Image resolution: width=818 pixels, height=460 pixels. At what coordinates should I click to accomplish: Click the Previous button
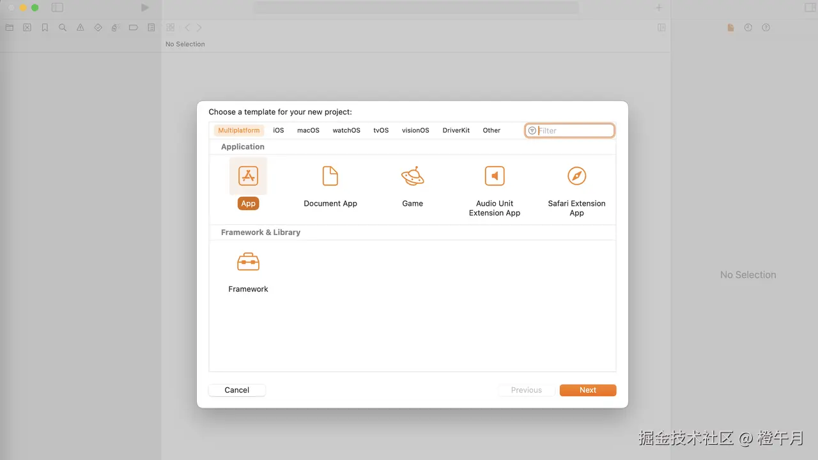click(527, 390)
